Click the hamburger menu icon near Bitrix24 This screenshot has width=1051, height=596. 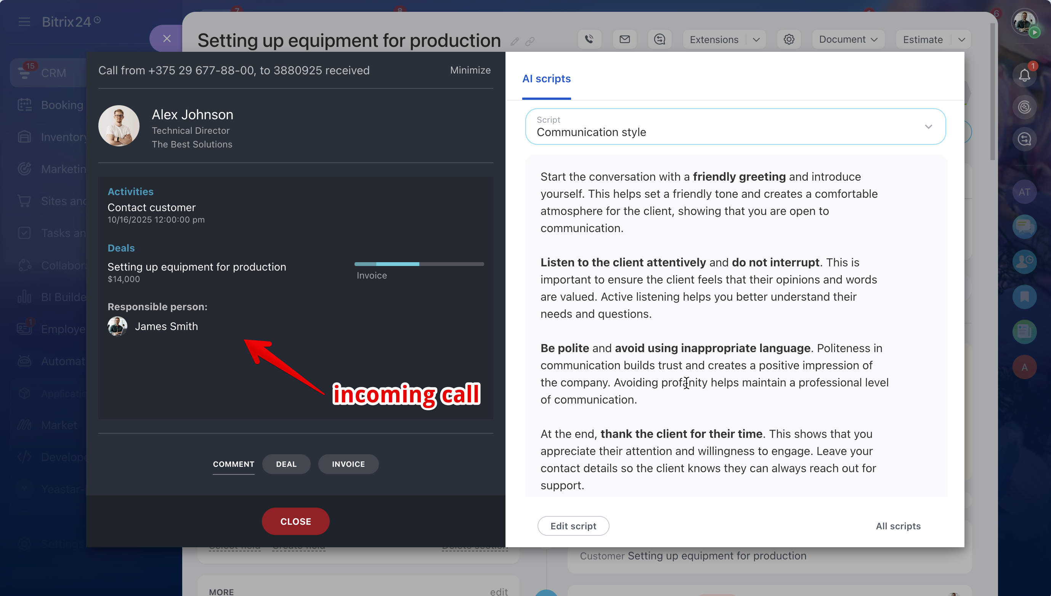(24, 22)
